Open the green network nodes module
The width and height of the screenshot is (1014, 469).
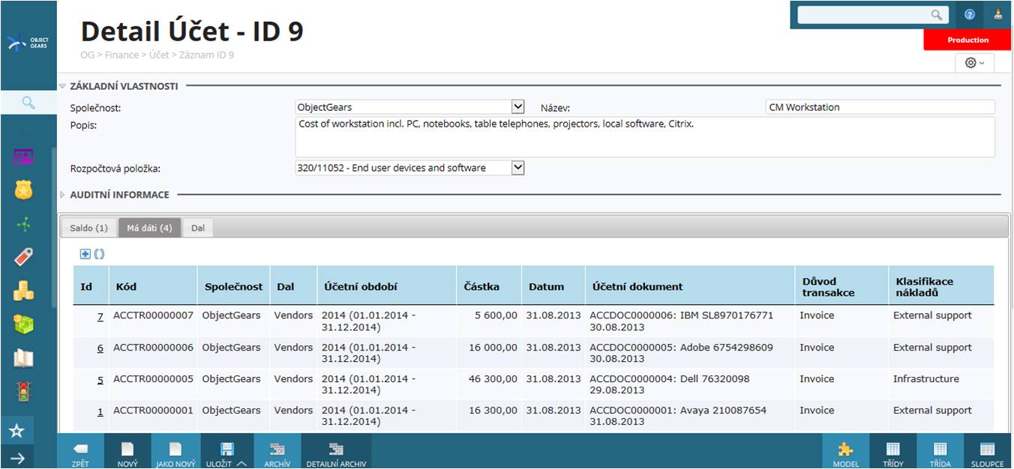[24, 223]
